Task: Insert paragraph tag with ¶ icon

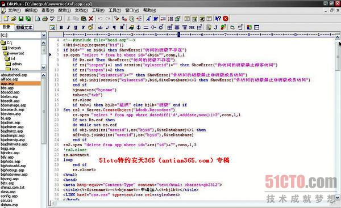Action: coord(114,27)
